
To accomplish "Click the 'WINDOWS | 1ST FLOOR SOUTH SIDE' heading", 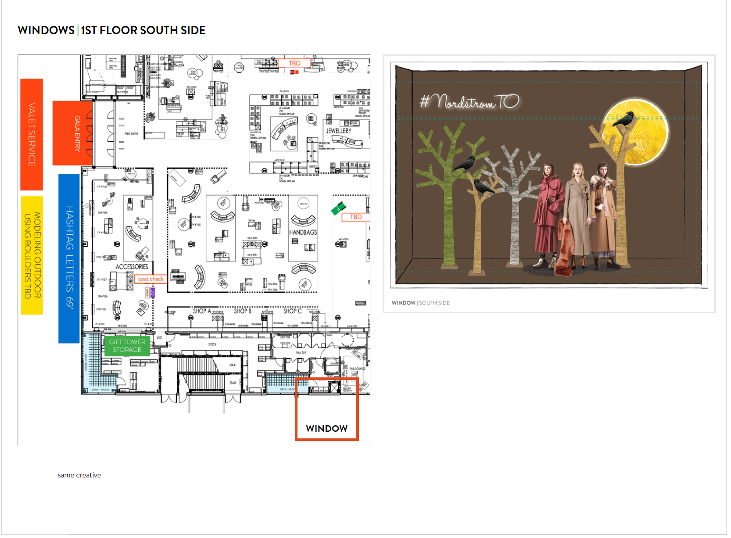I will click(x=111, y=30).
